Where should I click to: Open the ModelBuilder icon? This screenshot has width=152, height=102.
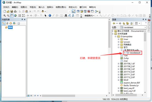(x=97, y=11)
